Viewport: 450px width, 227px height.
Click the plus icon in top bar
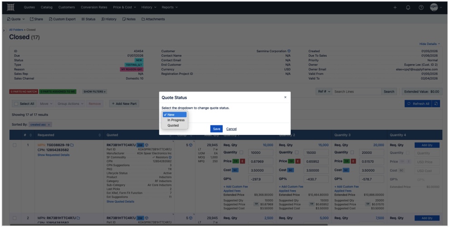tap(395, 7)
